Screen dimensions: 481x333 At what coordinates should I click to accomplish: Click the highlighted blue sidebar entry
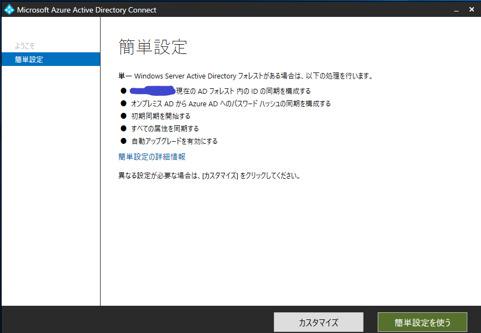[x=50, y=59]
